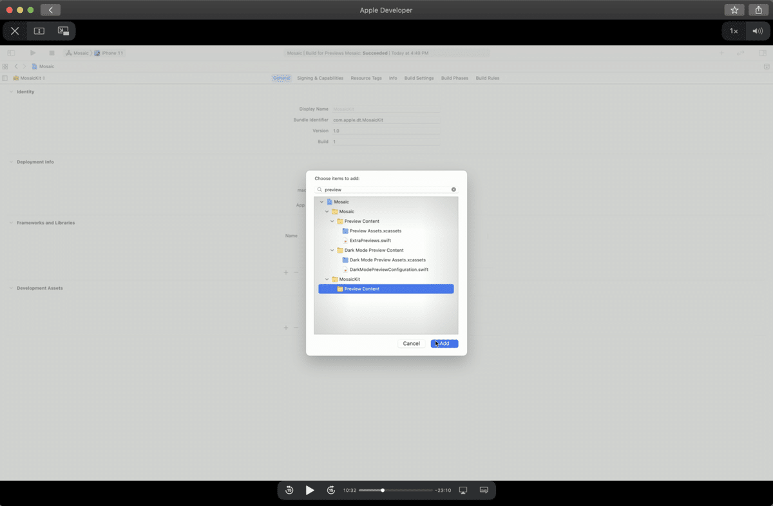Click Mosaic in the jump bar
The image size is (773, 506).
[43, 66]
